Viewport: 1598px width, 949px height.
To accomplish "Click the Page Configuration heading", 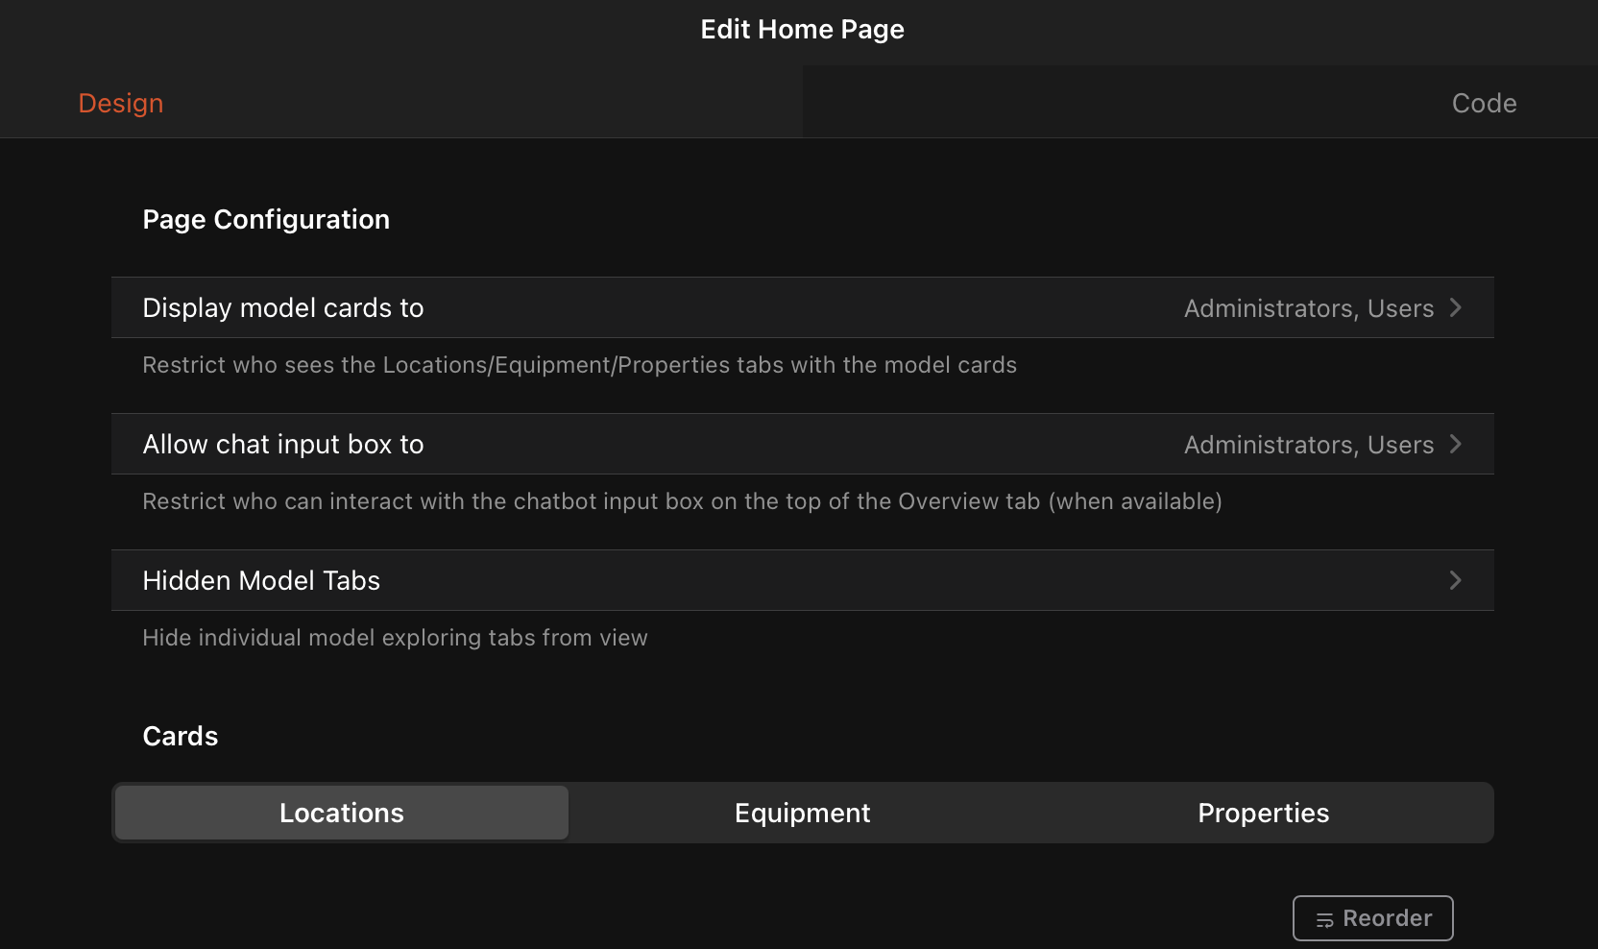I will pos(266,219).
